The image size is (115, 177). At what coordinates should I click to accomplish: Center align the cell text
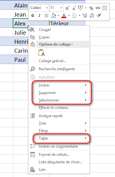click(46, 16)
